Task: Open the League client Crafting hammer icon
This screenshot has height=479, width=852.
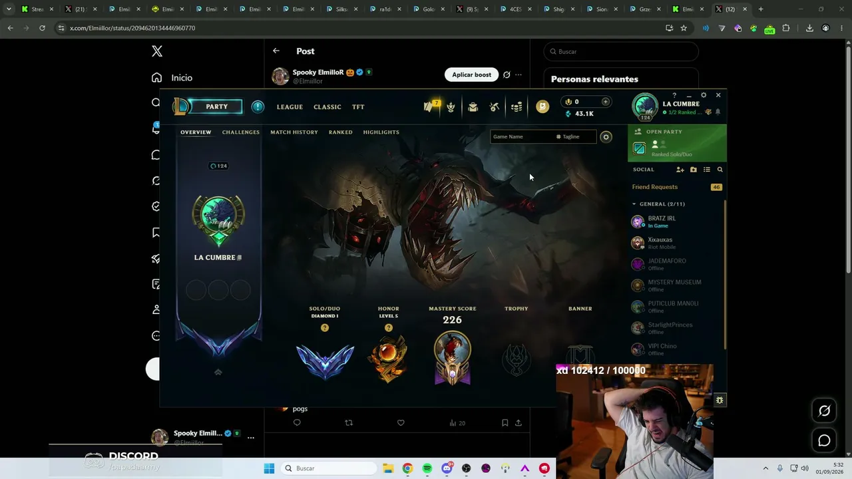Action: pyautogui.click(x=495, y=106)
